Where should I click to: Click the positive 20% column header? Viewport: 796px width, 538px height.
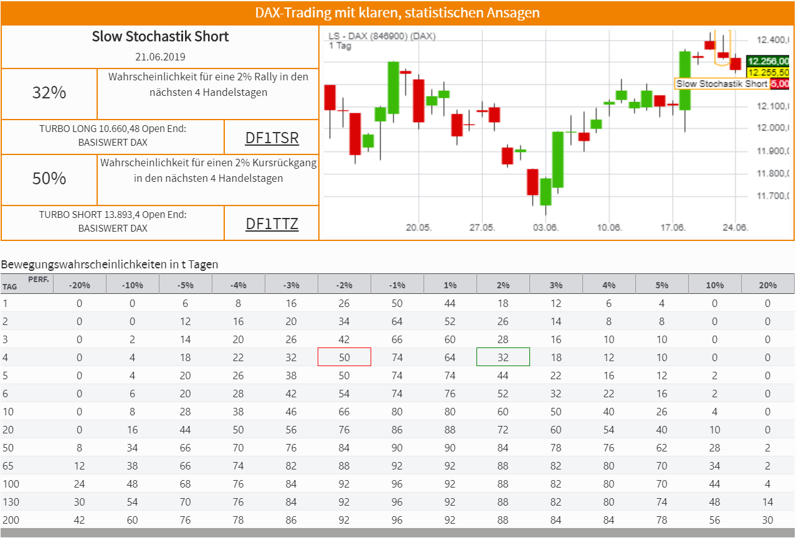click(x=768, y=285)
